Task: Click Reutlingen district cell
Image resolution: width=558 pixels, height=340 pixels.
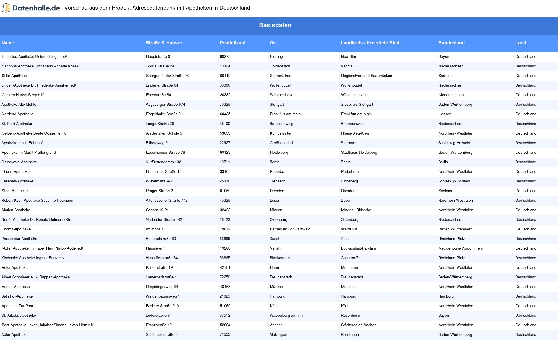Action: pos(350,335)
